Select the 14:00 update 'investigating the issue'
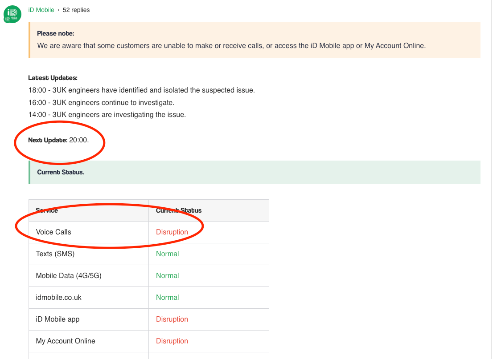The image size is (501, 359). click(x=107, y=115)
